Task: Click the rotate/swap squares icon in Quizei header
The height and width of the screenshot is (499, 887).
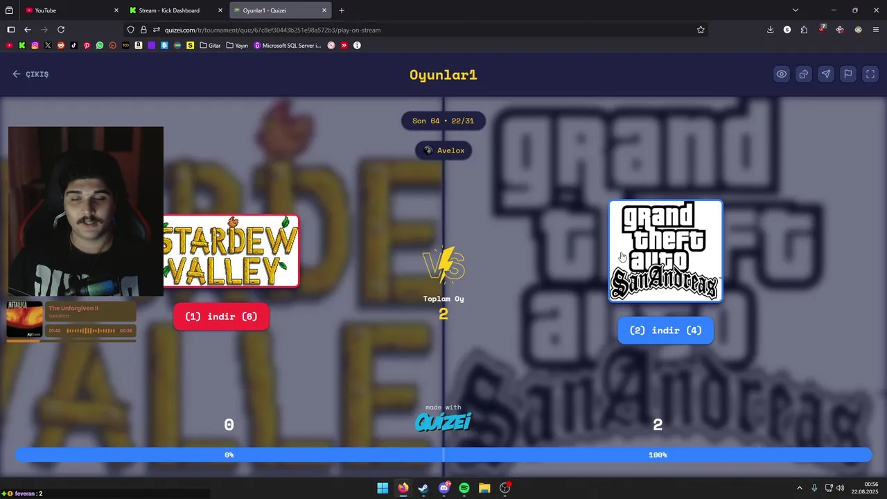Action: click(803, 74)
